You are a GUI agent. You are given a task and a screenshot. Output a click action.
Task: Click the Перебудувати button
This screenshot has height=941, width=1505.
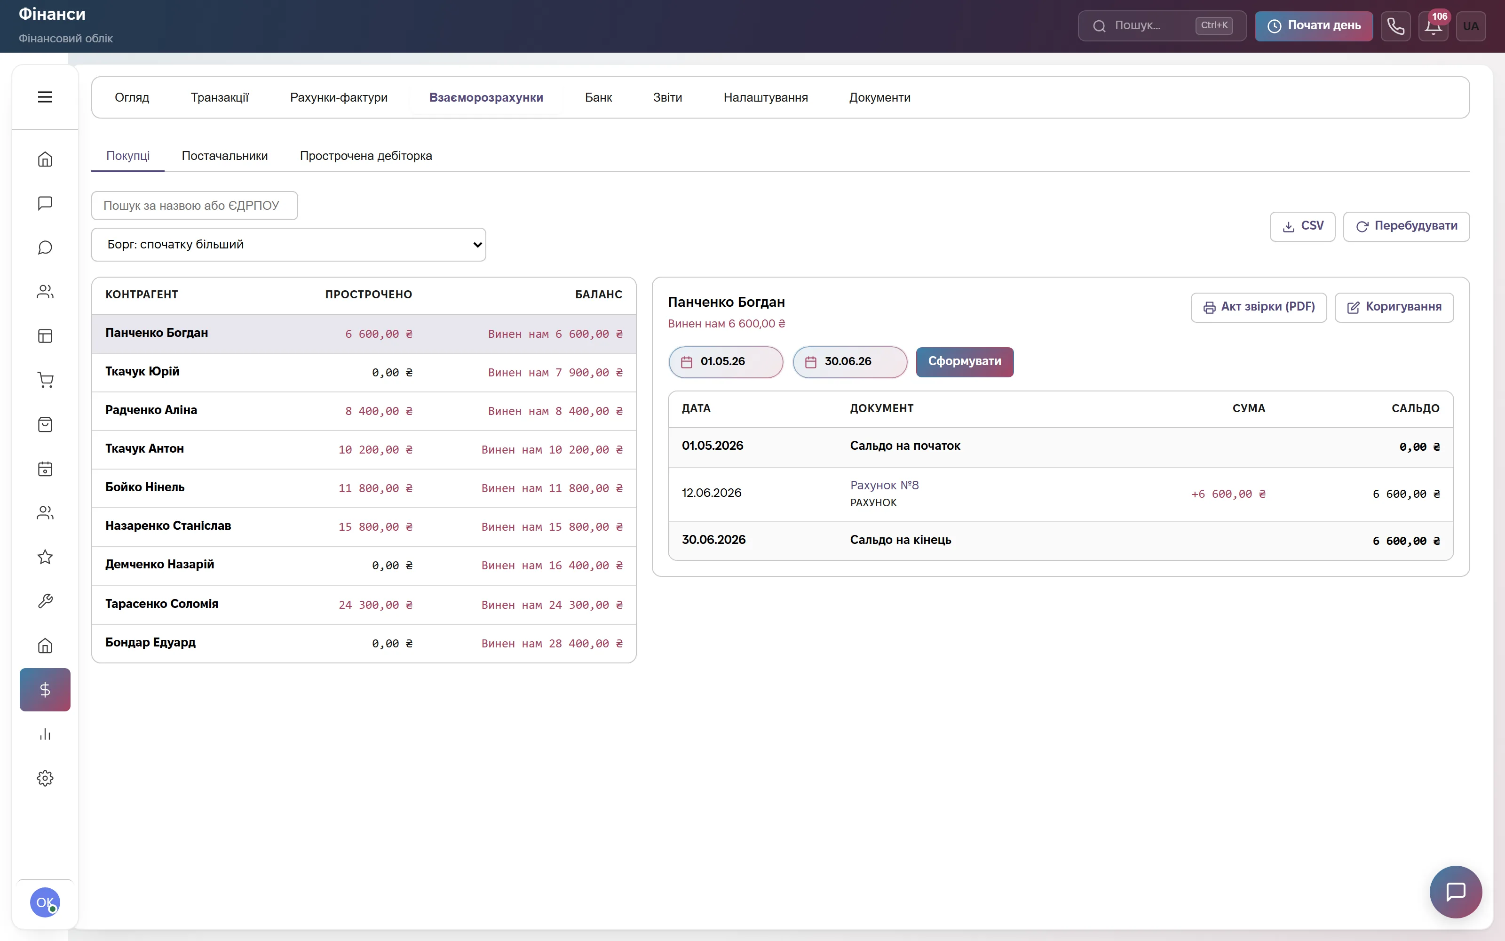1406,226
